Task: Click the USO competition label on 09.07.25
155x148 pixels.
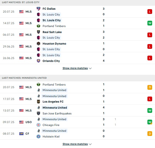Action: 28,122
